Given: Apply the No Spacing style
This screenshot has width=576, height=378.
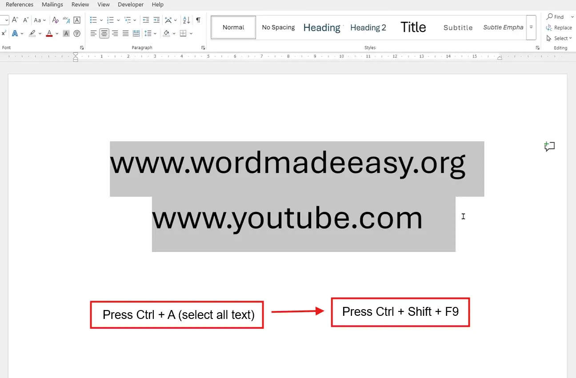Looking at the screenshot, I should pyautogui.click(x=278, y=27).
